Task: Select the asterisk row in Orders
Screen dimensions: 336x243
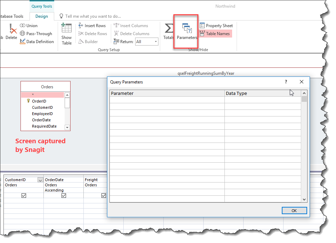Action: click(42, 95)
